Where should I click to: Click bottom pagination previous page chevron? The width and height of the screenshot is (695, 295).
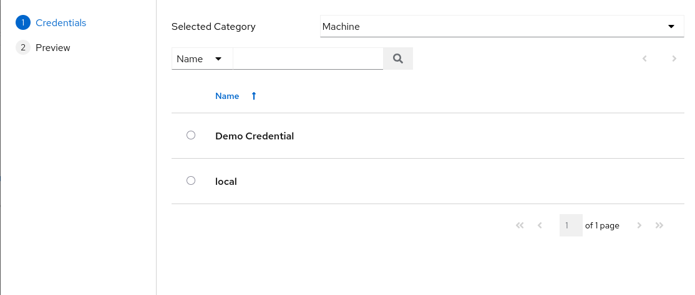540,226
